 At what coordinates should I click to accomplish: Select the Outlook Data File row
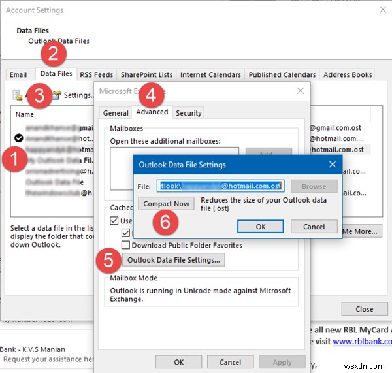click(55, 182)
